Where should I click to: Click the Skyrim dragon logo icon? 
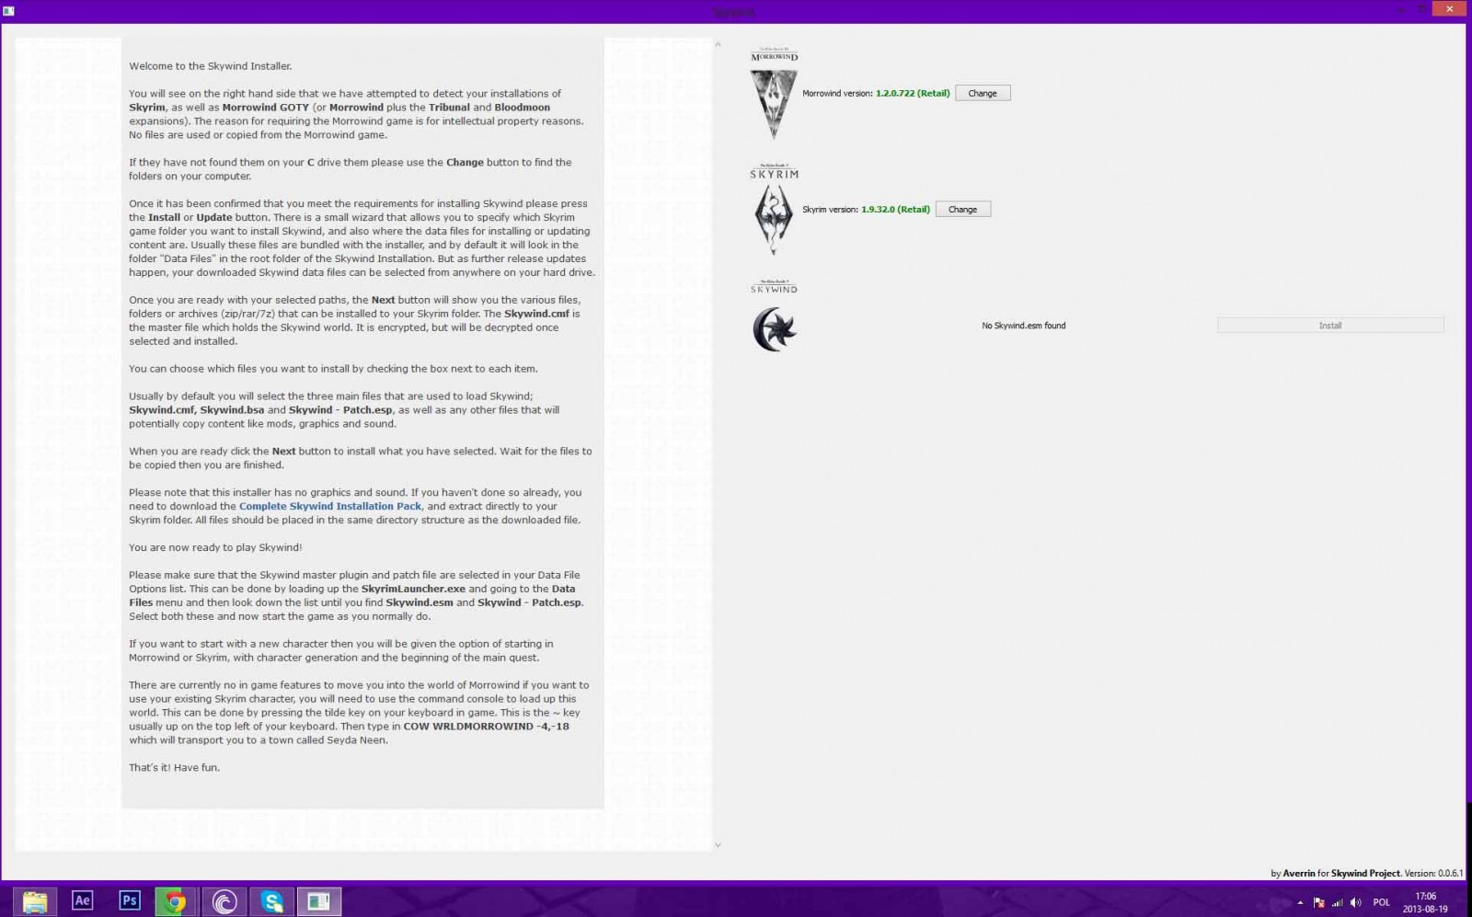click(773, 220)
